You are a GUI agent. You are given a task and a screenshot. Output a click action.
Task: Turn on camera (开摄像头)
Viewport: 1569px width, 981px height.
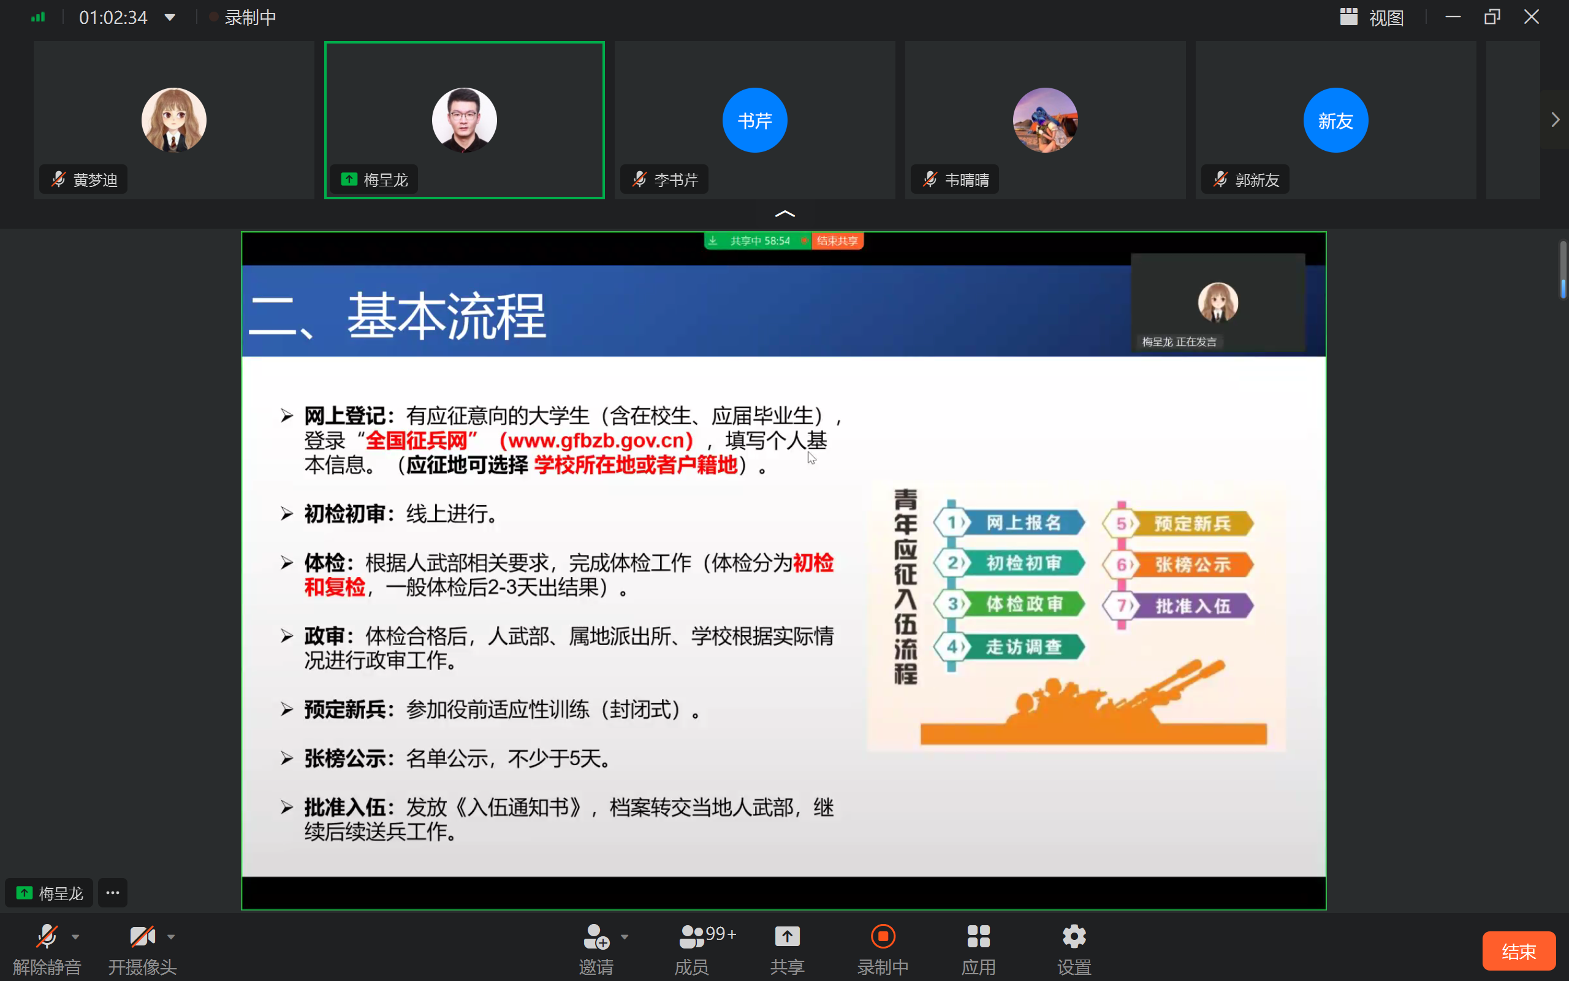(142, 937)
